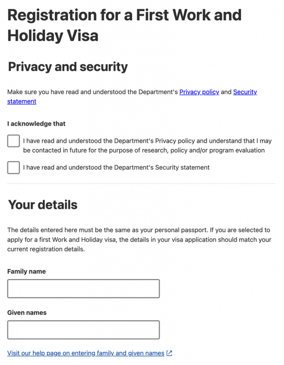The width and height of the screenshot is (284, 365).
Task: Click the paragraph about matching passport details
Action: [139, 240]
